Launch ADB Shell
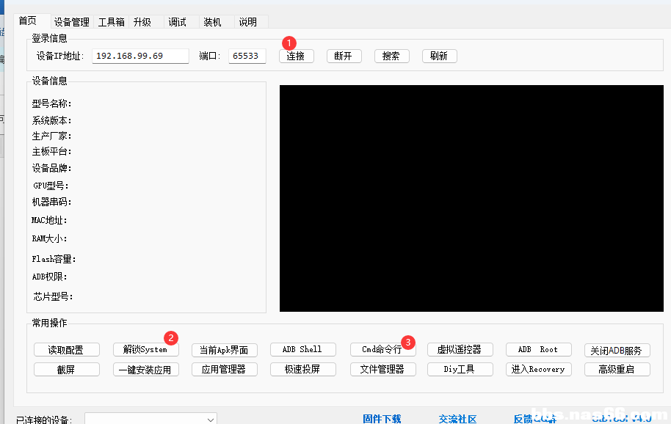 [x=302, y=350]
